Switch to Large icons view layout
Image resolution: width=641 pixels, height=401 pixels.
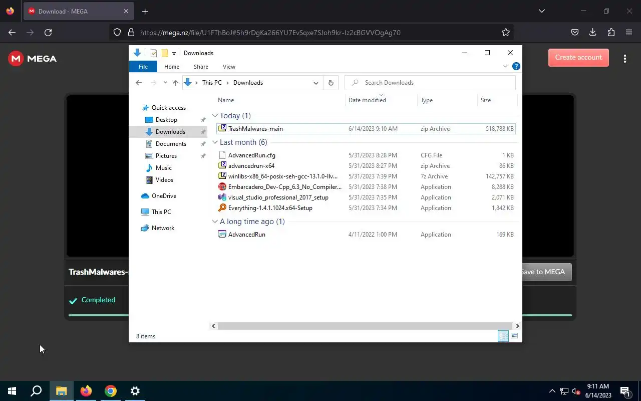click(x=514, y=336)
